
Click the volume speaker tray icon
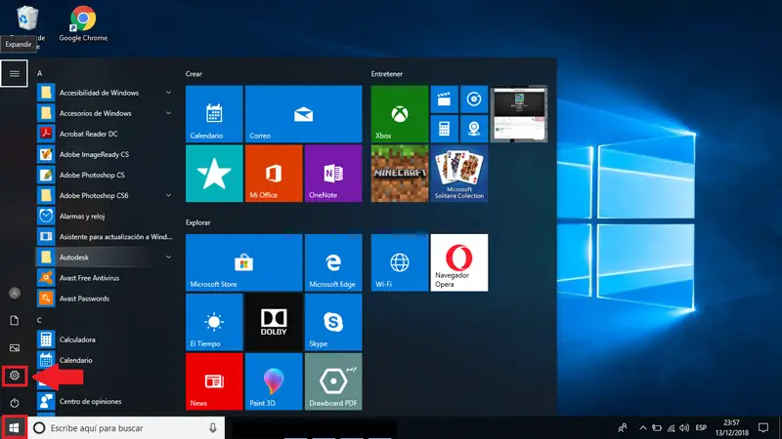684,427
